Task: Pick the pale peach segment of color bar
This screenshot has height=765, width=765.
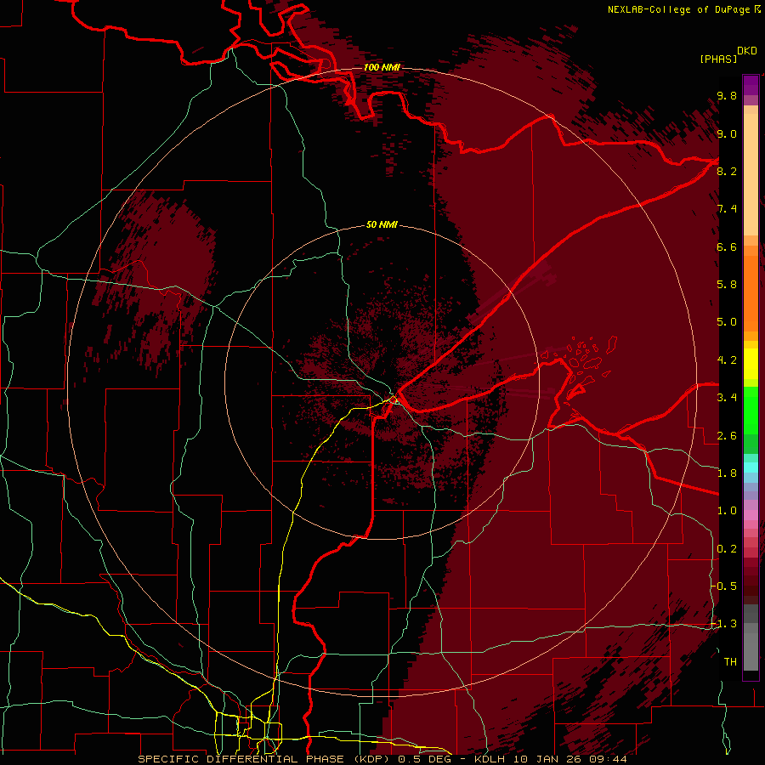Action: 751,174
